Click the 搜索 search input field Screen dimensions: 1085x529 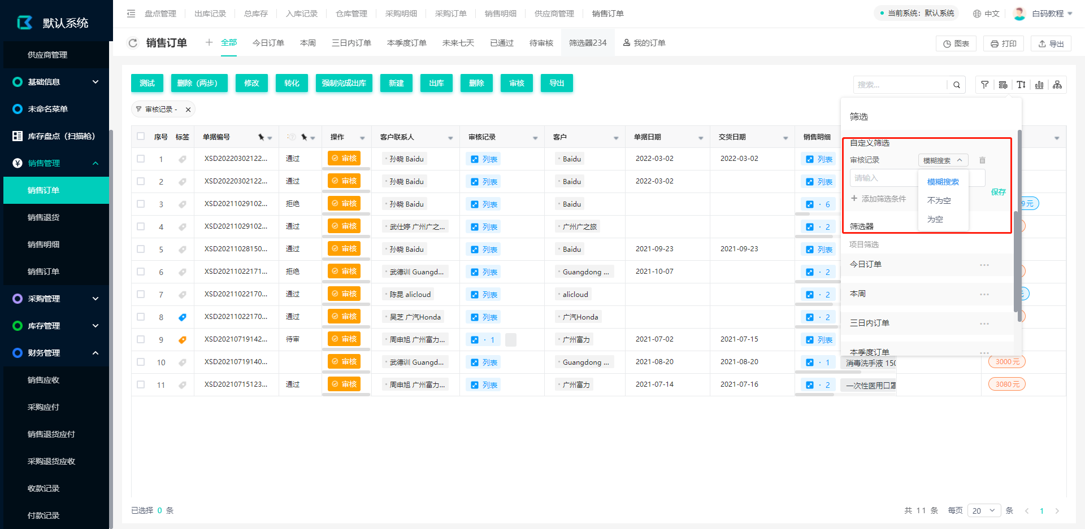[900, 85]
